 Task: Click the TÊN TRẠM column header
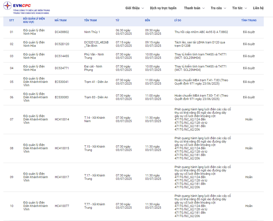[90, 20]
